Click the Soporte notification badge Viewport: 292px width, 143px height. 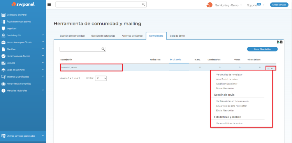pyautogui.click(x=259, y=4)
